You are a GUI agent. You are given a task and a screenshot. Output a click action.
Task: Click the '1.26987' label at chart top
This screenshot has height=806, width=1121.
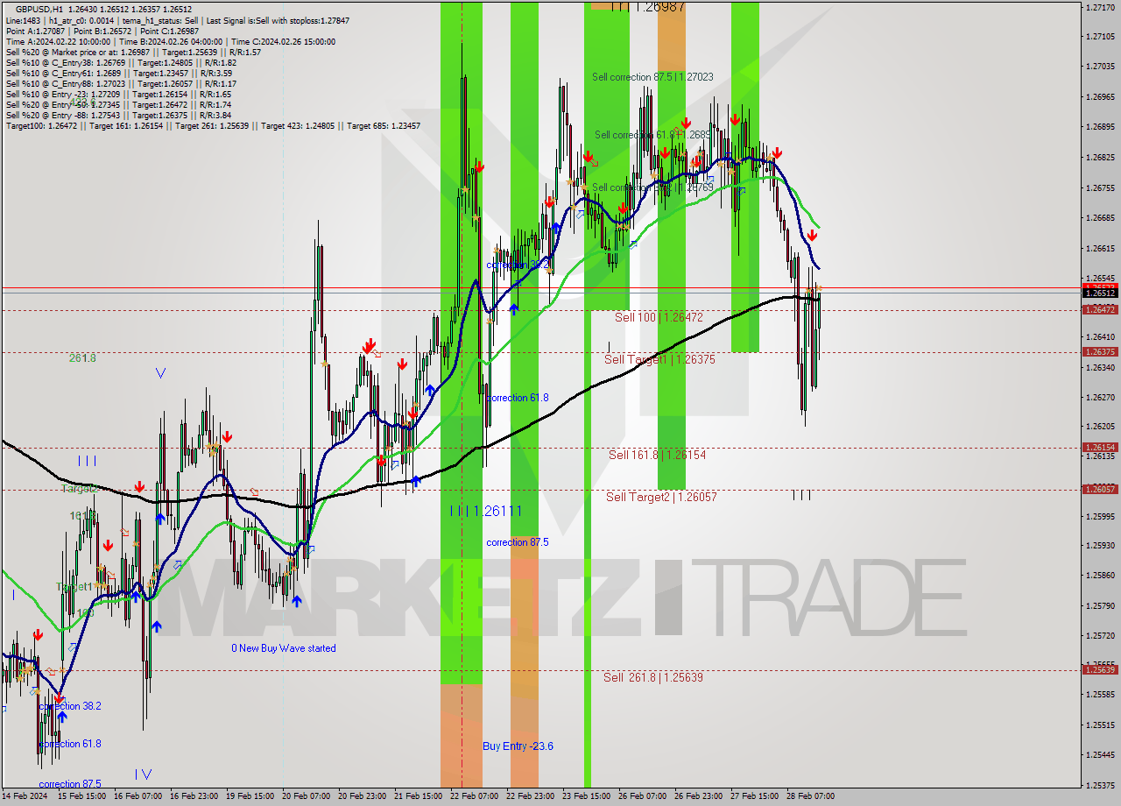coord(660,6)
